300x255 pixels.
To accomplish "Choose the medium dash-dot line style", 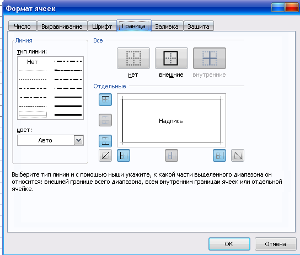I will [68, 79].
